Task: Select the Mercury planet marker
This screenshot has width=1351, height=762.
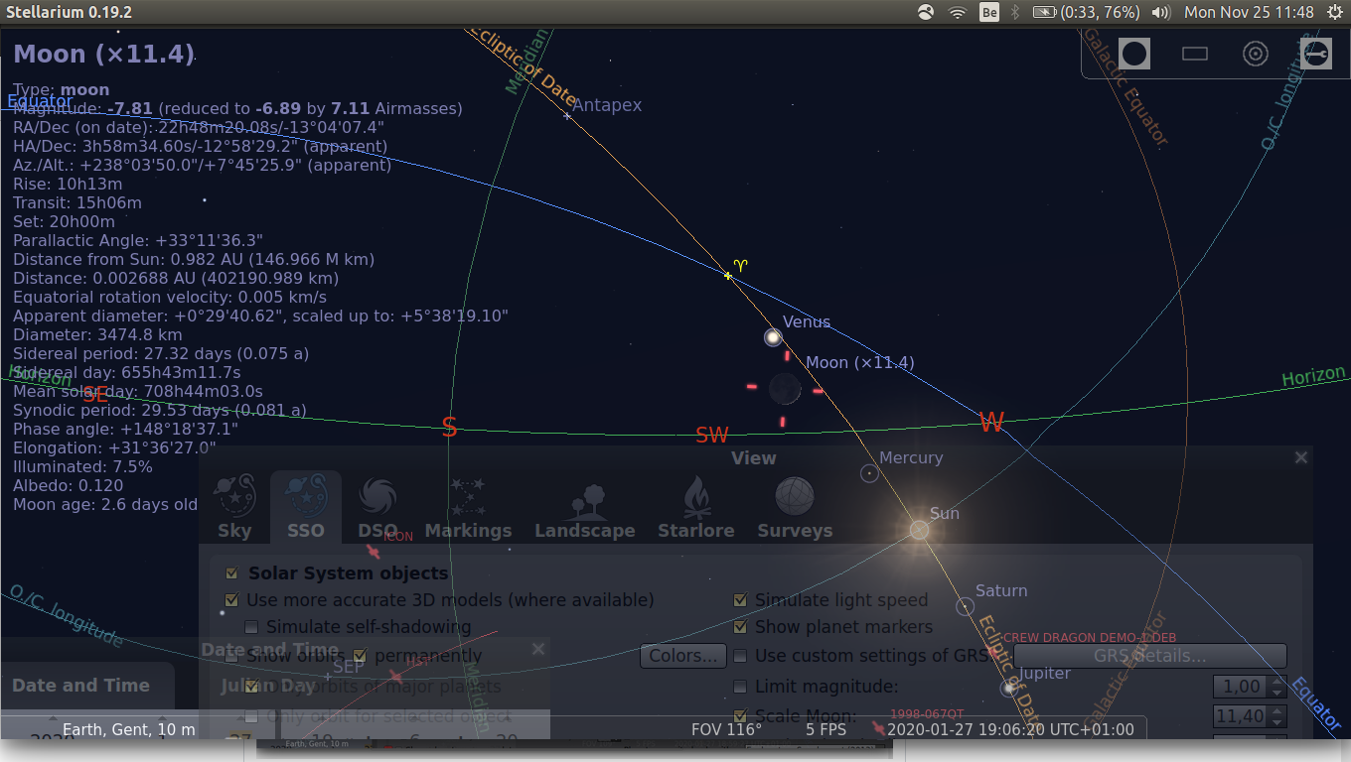Action: click(869, 474)
